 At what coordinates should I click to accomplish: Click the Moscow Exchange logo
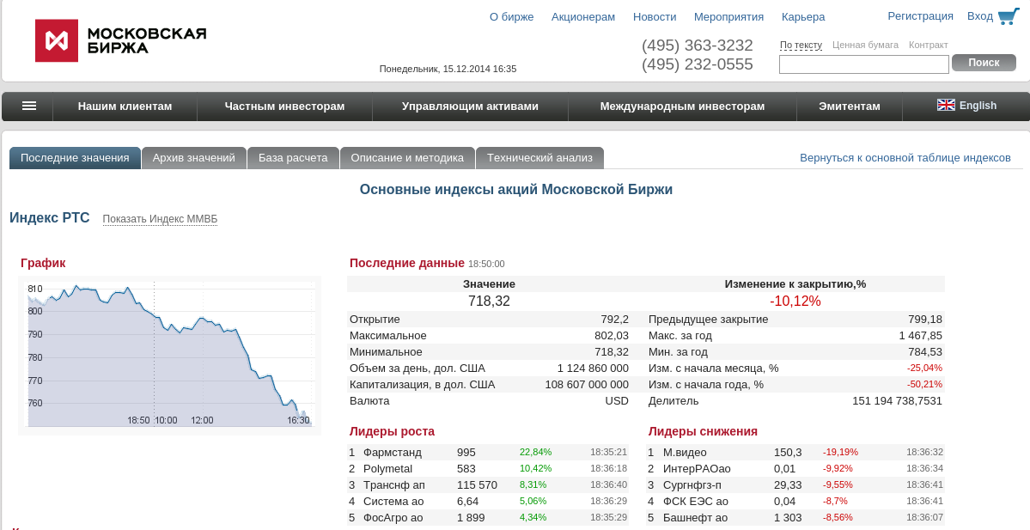point(121,40)
